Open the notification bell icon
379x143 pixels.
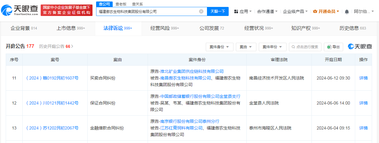(347, 12)
